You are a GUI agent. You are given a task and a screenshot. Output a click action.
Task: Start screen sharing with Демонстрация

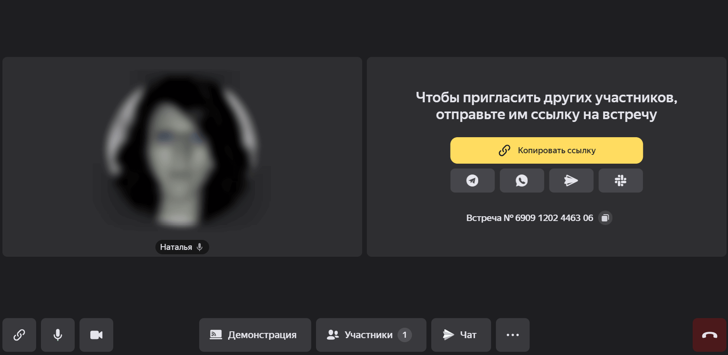click(x=255, y=335)
